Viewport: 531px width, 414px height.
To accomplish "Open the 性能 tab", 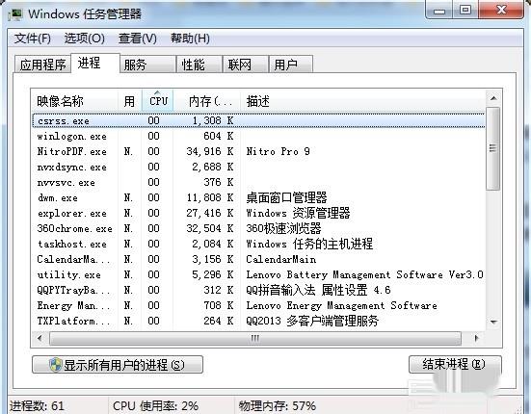I will tap(199, 65).
